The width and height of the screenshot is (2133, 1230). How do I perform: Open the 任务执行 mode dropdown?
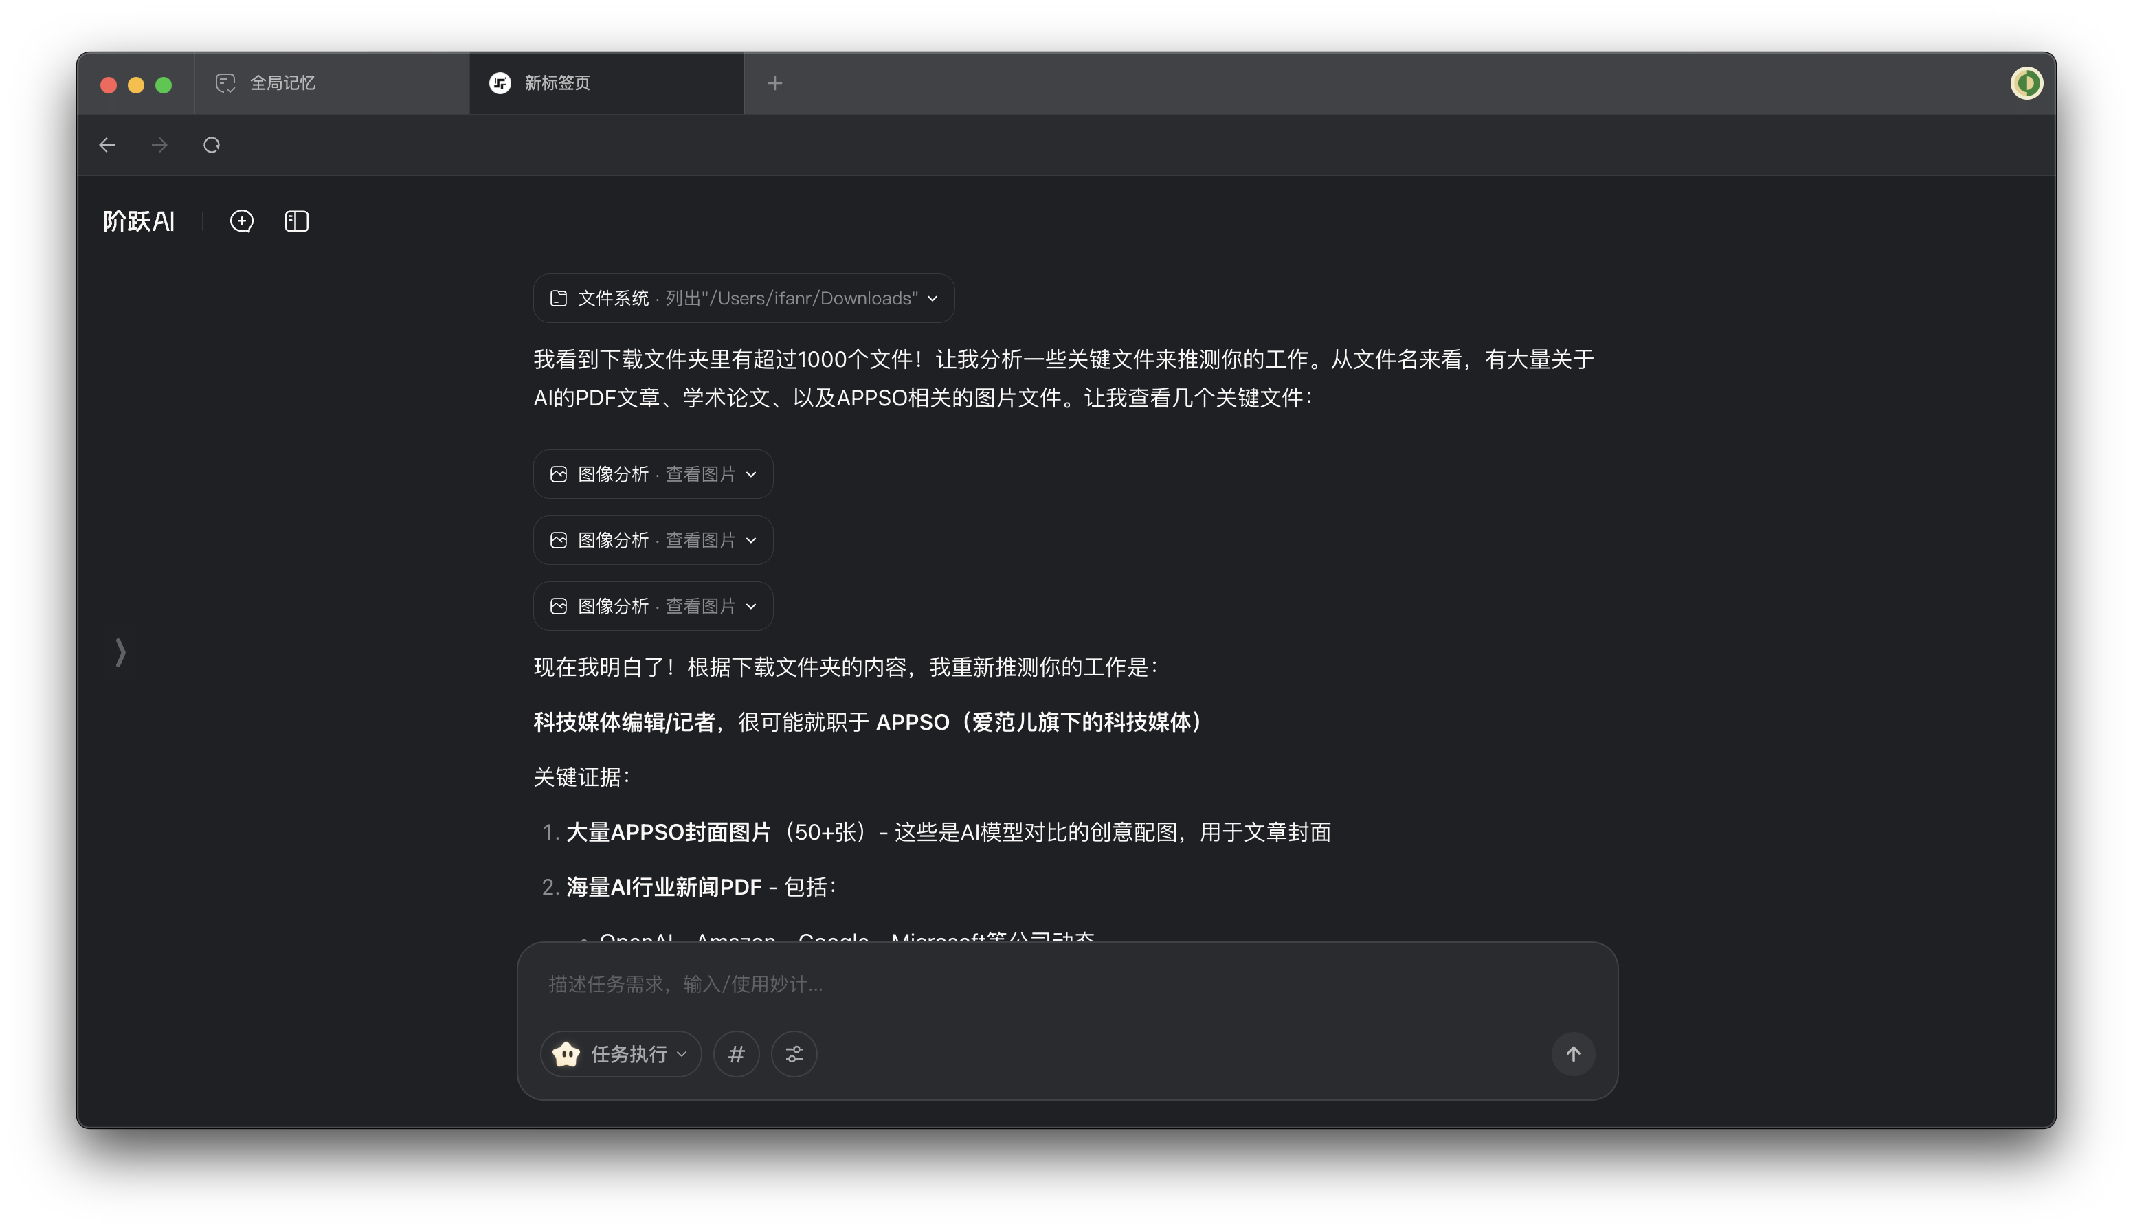click(x=621, y=1053)
